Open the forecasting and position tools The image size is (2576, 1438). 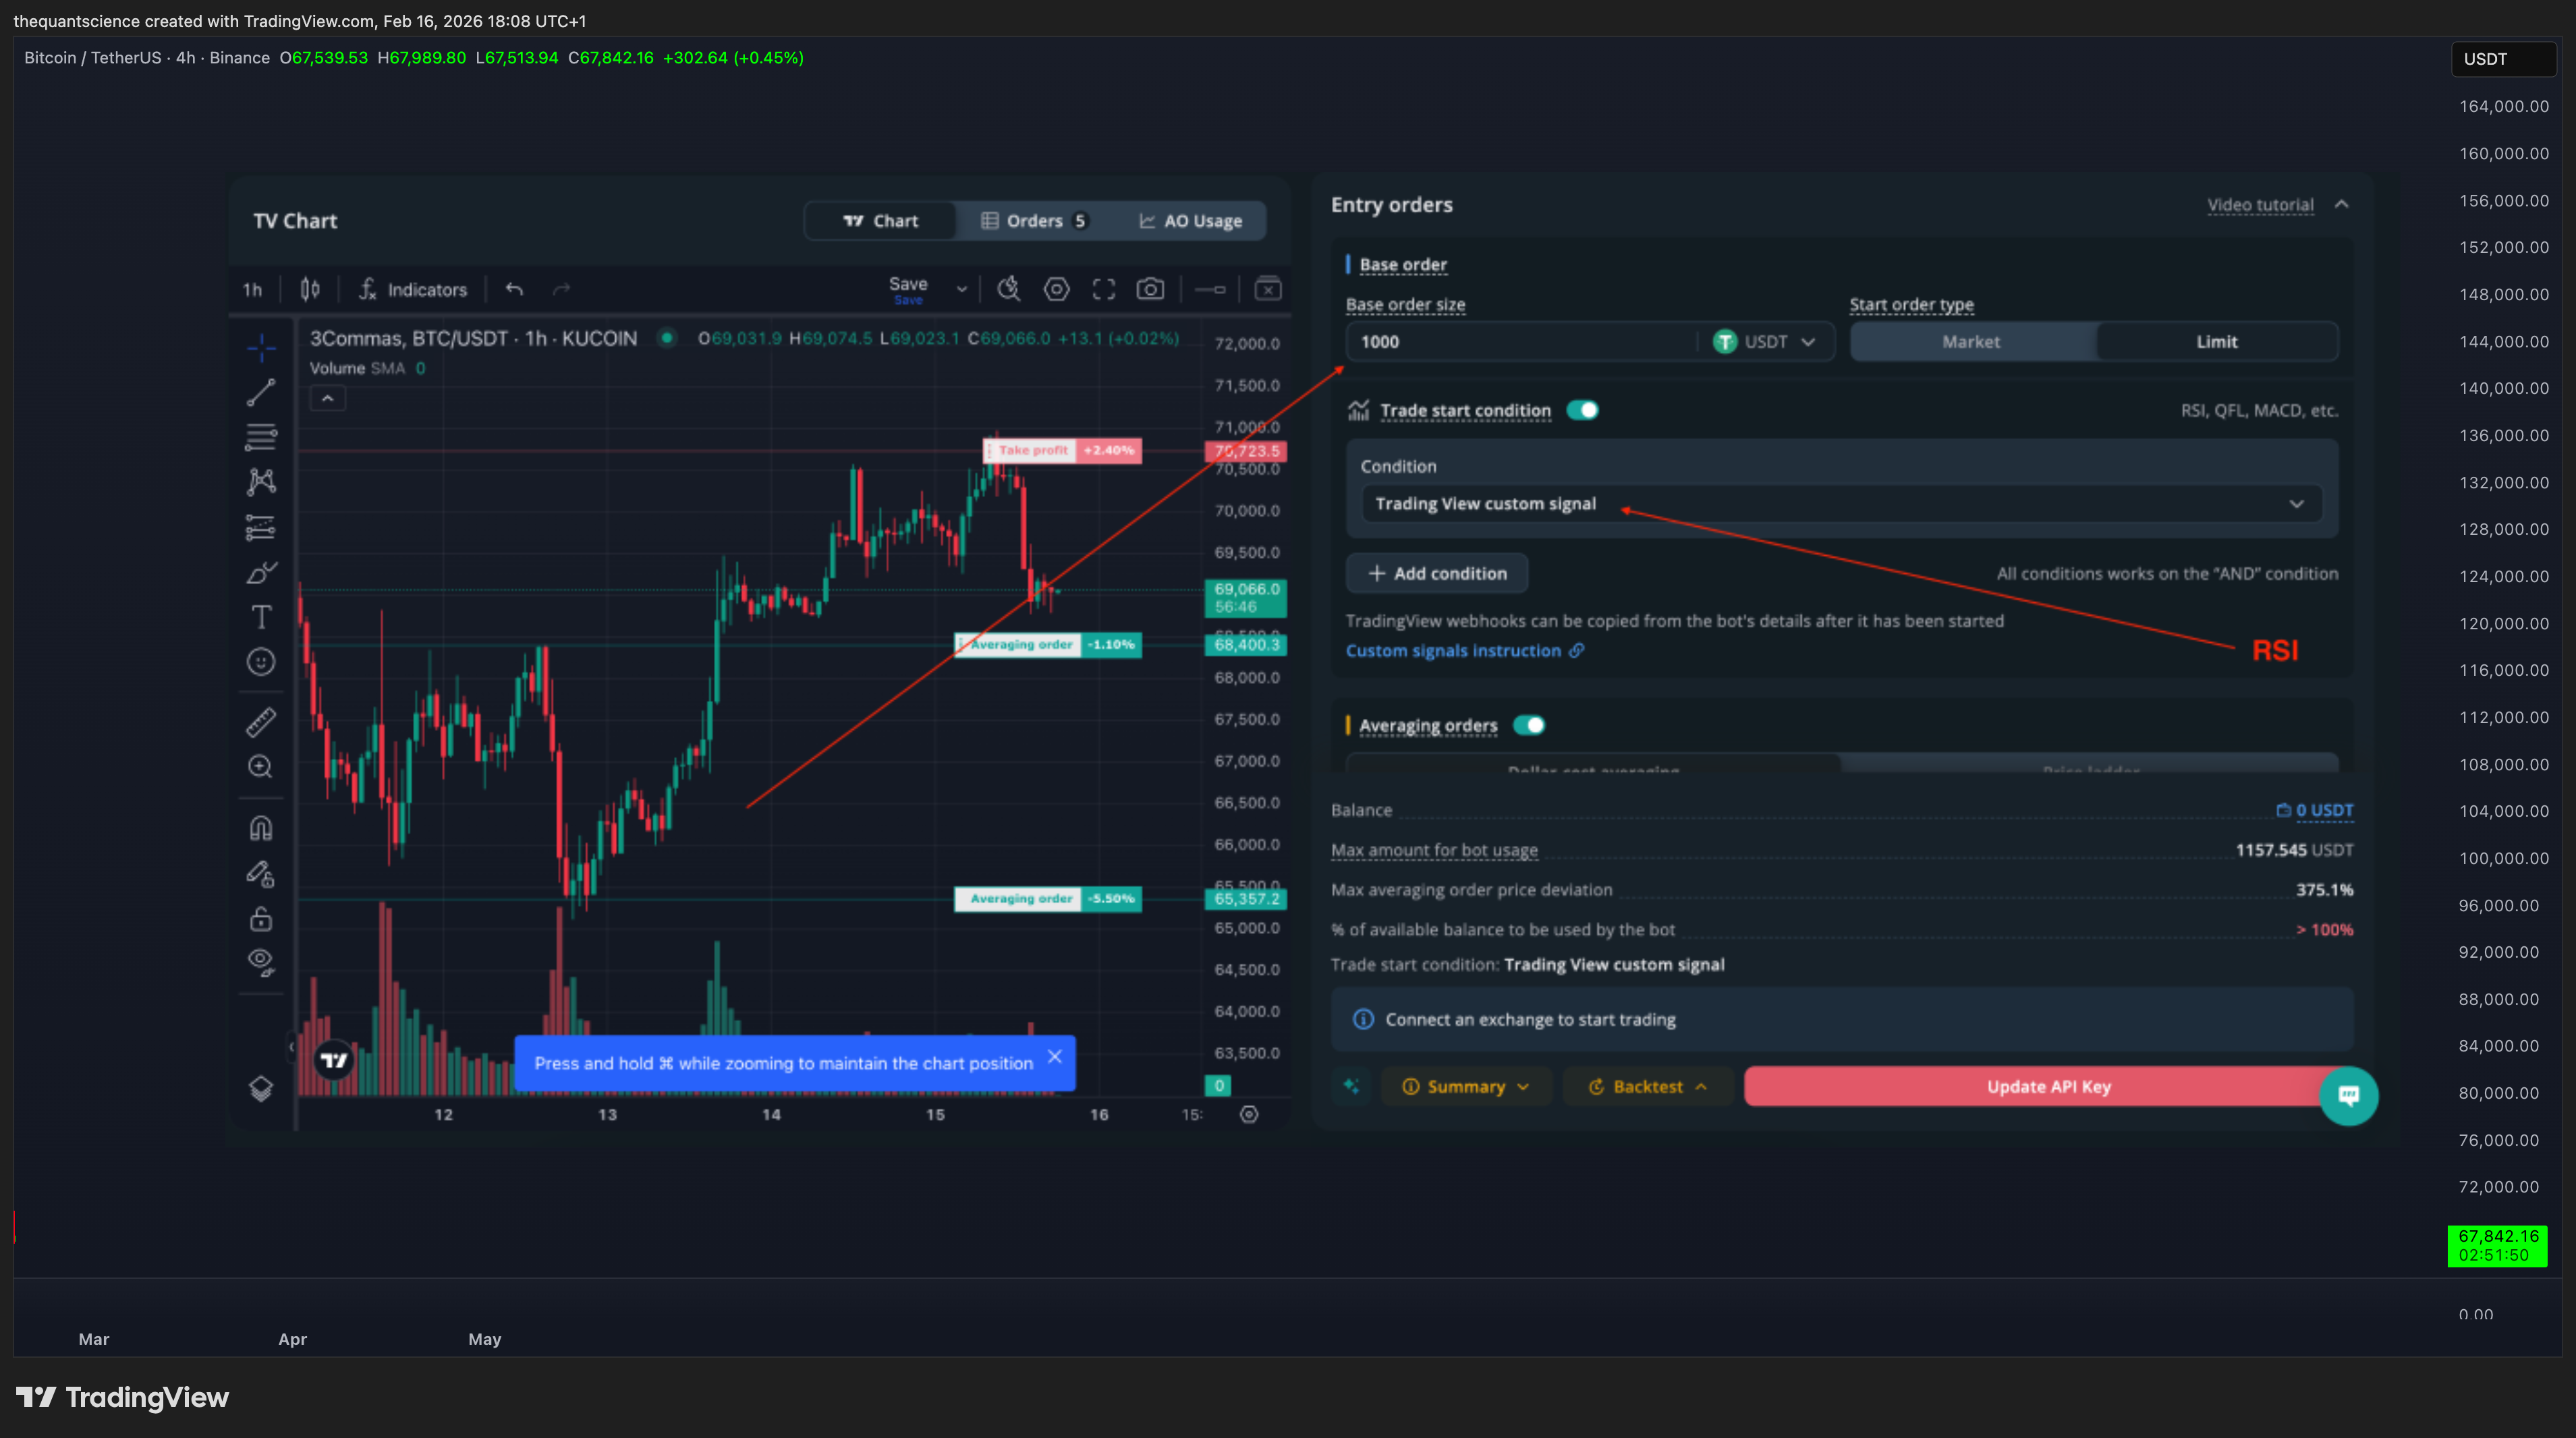pyautogui.click(x=261, y=527)
